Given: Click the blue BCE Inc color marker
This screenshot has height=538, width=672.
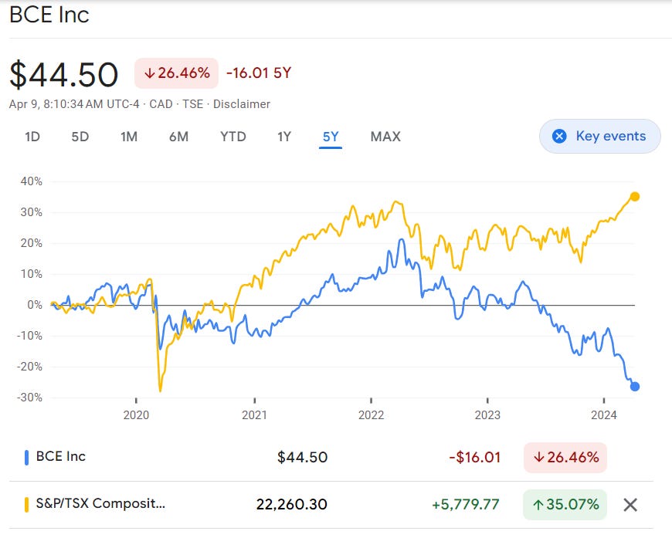Looking at the screenshot, I should (26, 458).
